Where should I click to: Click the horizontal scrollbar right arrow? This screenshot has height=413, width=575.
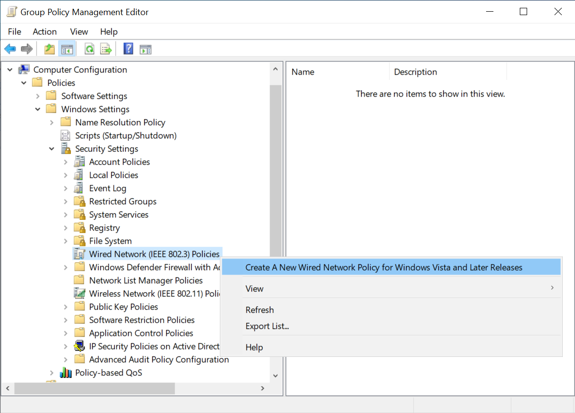(262, 388)
